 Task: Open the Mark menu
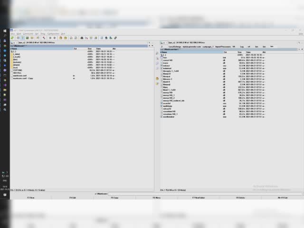coord(19,34)
